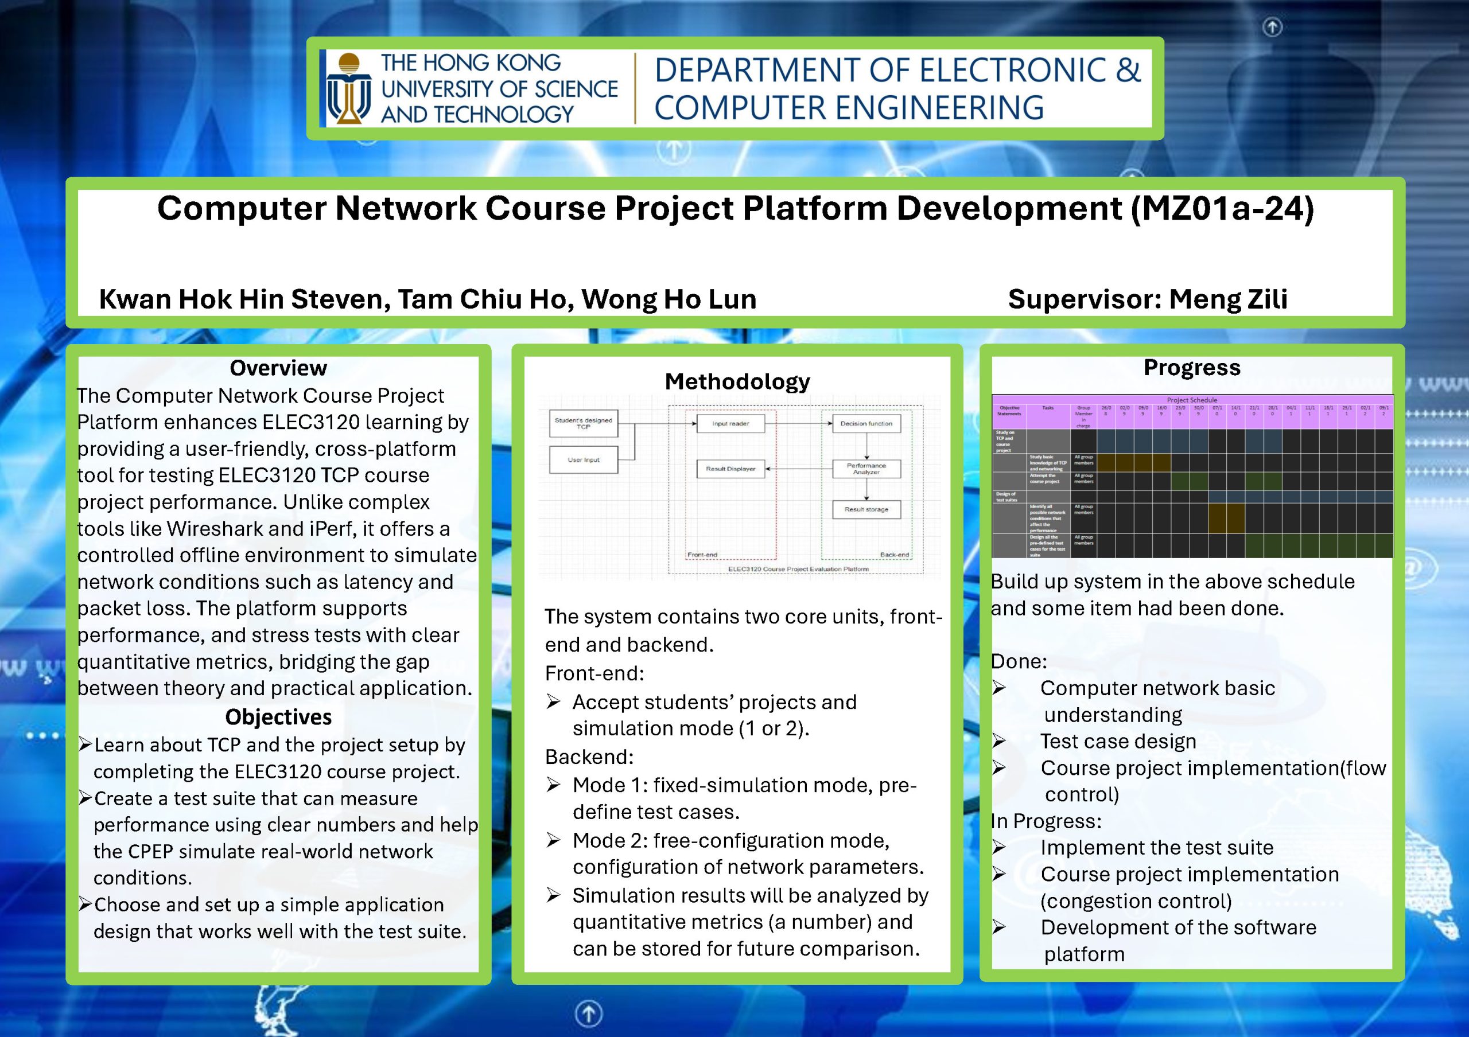Click the 'Methodology' section heading
Viewport: 1469px width, 1037px height.
[x=737, y=381]
